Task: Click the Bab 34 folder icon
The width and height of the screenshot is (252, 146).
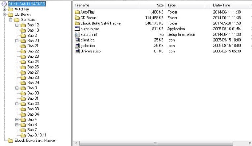Action: click(x=23, y=114)
